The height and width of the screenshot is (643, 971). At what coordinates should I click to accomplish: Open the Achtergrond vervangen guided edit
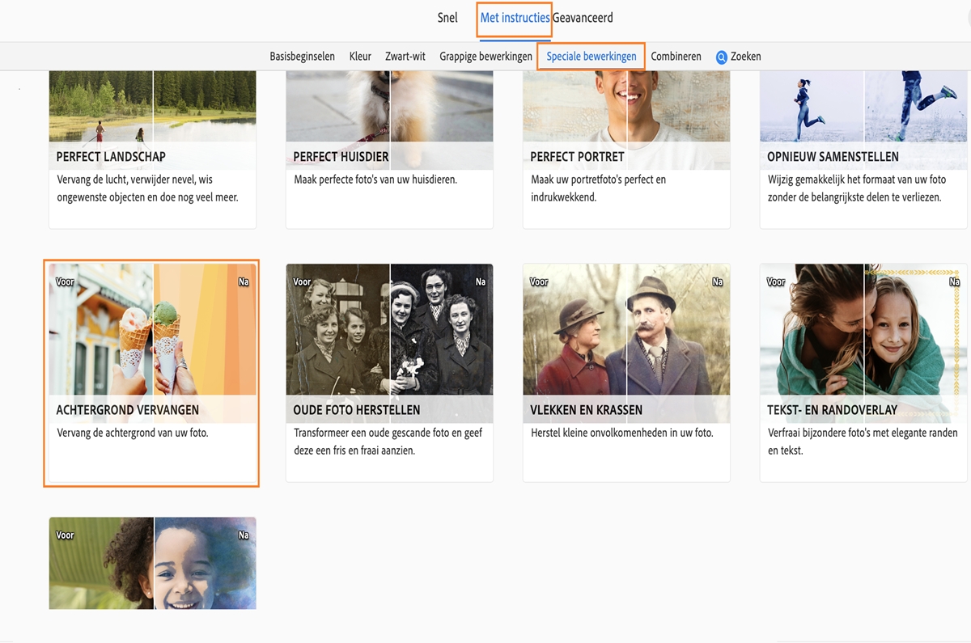point(151,372)
